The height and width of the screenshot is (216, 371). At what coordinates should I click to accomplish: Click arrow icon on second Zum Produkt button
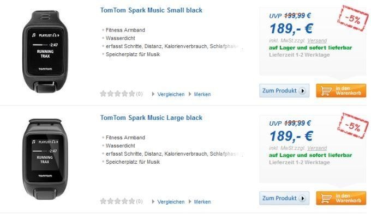[x=302, y=198]
